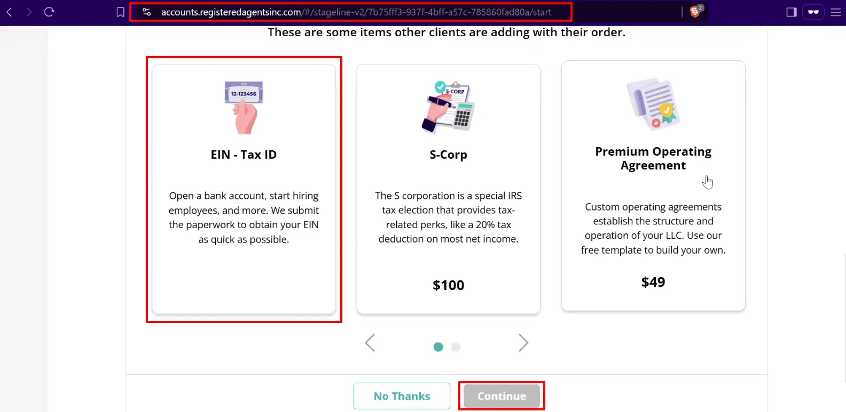Click the browser forward arrow
The image size is (846, 412).
[x=29, y=12]
